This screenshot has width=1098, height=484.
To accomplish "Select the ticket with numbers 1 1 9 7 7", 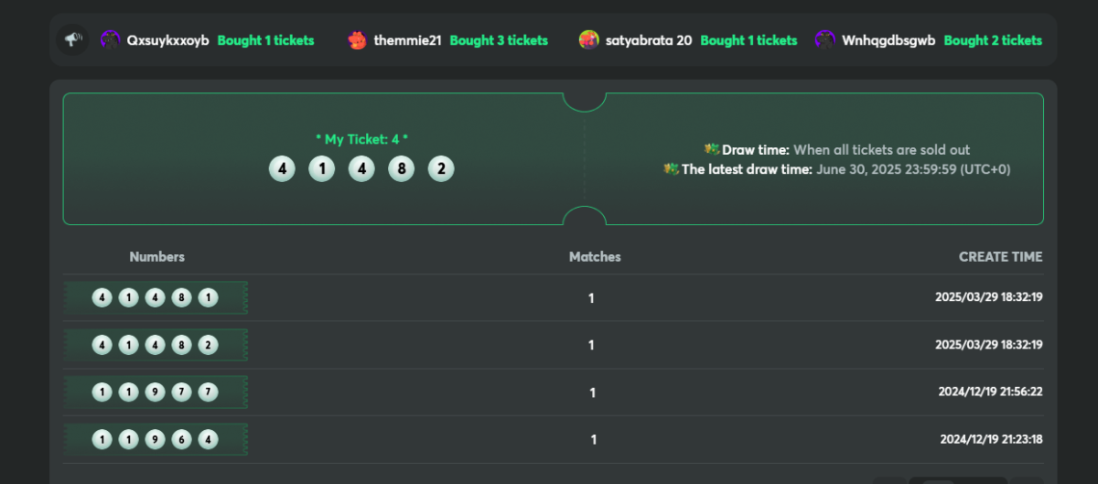I will pos(156,393).
